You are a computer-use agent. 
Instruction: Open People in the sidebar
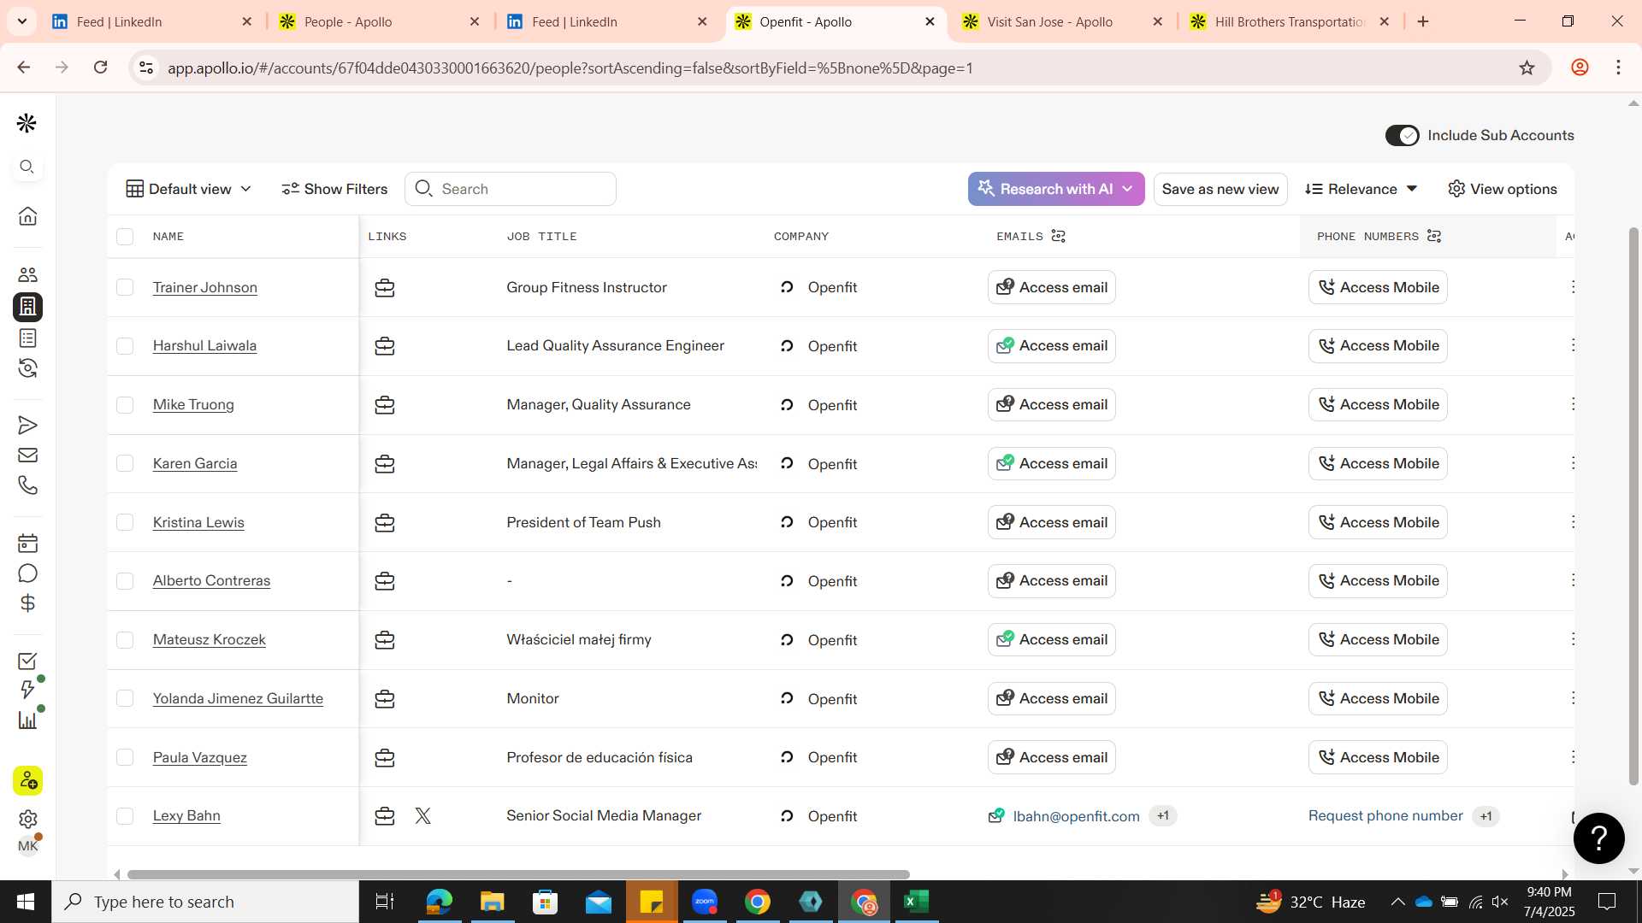27,274
